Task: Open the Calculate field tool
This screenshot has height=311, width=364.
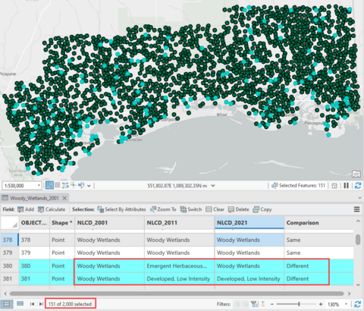Action: tap(52, 209)
